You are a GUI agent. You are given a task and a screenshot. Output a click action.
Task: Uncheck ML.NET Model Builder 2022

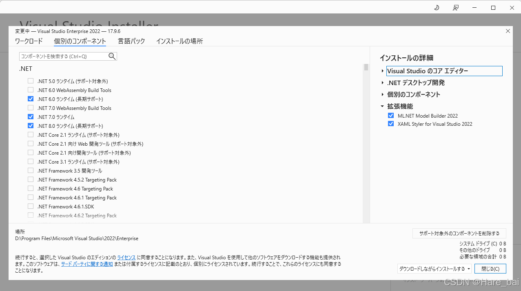[x=391, y=116]
